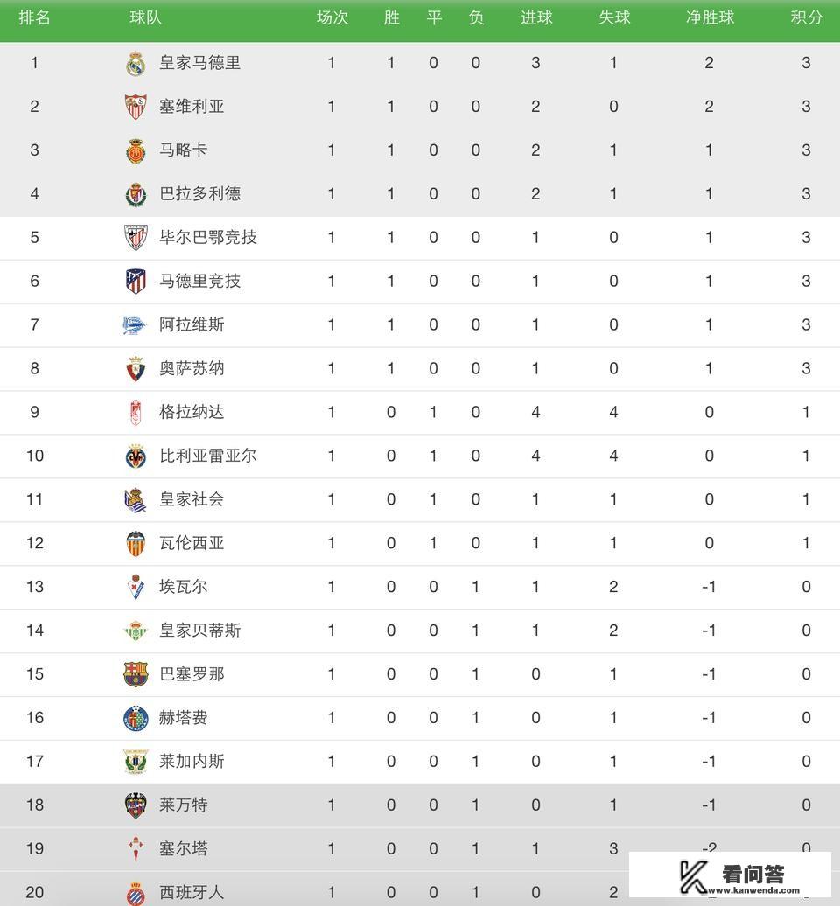Click the Valencia team crest
840x906 pixels.
136,543
